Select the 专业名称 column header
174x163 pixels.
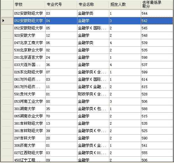point(93,4)
